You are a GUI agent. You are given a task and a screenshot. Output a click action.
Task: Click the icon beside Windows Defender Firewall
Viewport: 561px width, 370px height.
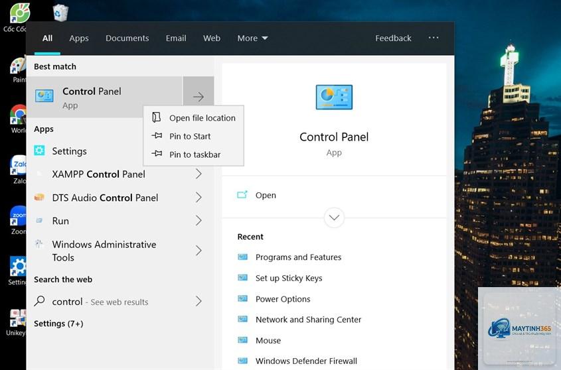(x=242, y=360)
